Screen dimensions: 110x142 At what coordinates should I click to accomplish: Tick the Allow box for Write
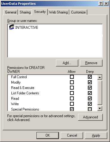tap(72, 104)
